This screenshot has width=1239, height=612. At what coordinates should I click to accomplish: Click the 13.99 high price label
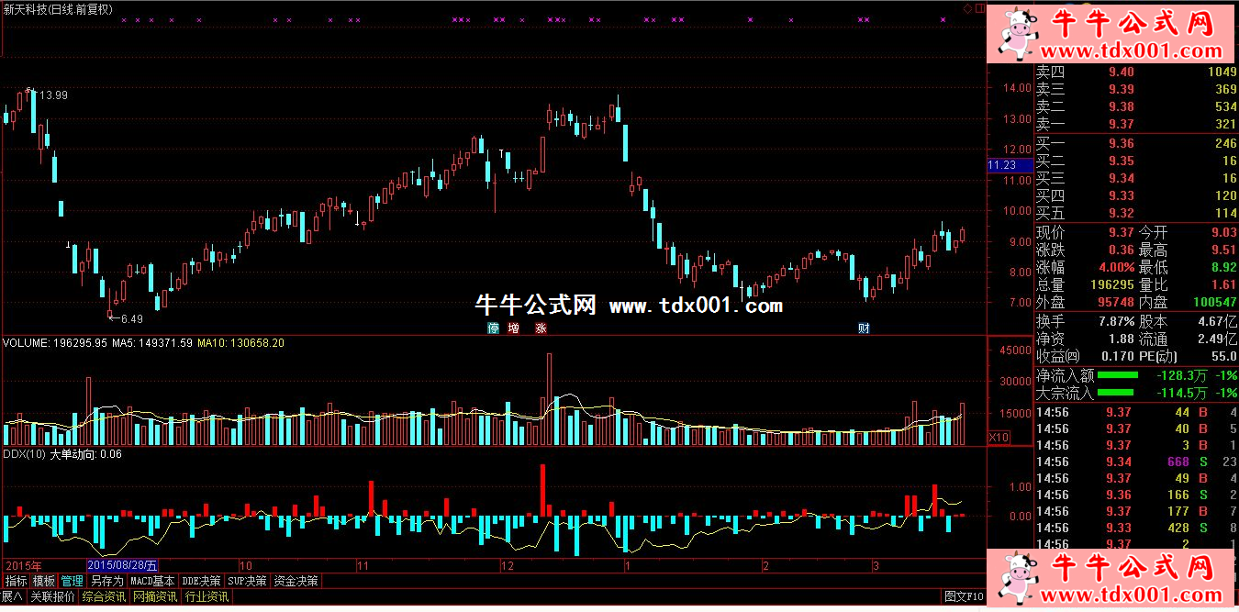click(52, 95)
